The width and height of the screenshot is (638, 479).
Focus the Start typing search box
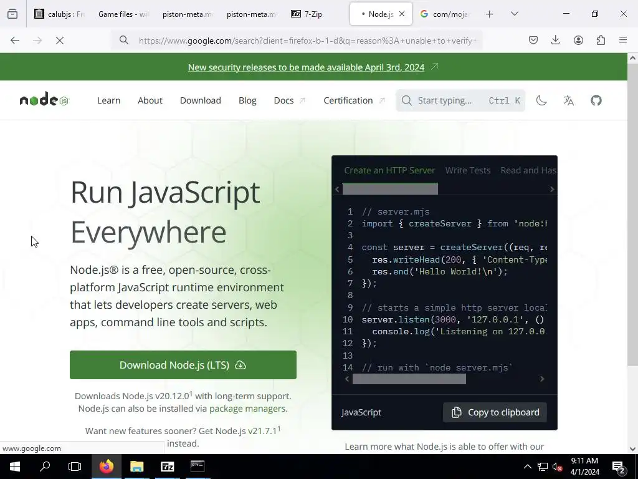tap(460, 100)
